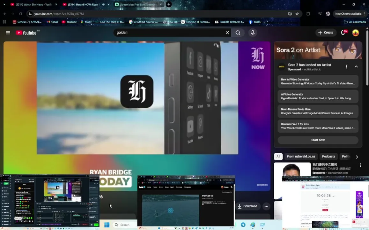The height and width of the screenshot is (230, 369).
Task: Click the Artlist advertiser logo
Action: (282, 67)
